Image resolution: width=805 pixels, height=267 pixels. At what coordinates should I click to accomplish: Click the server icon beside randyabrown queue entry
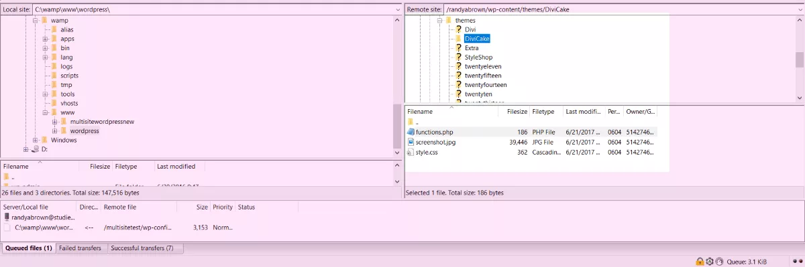click(x=7, y=217)
